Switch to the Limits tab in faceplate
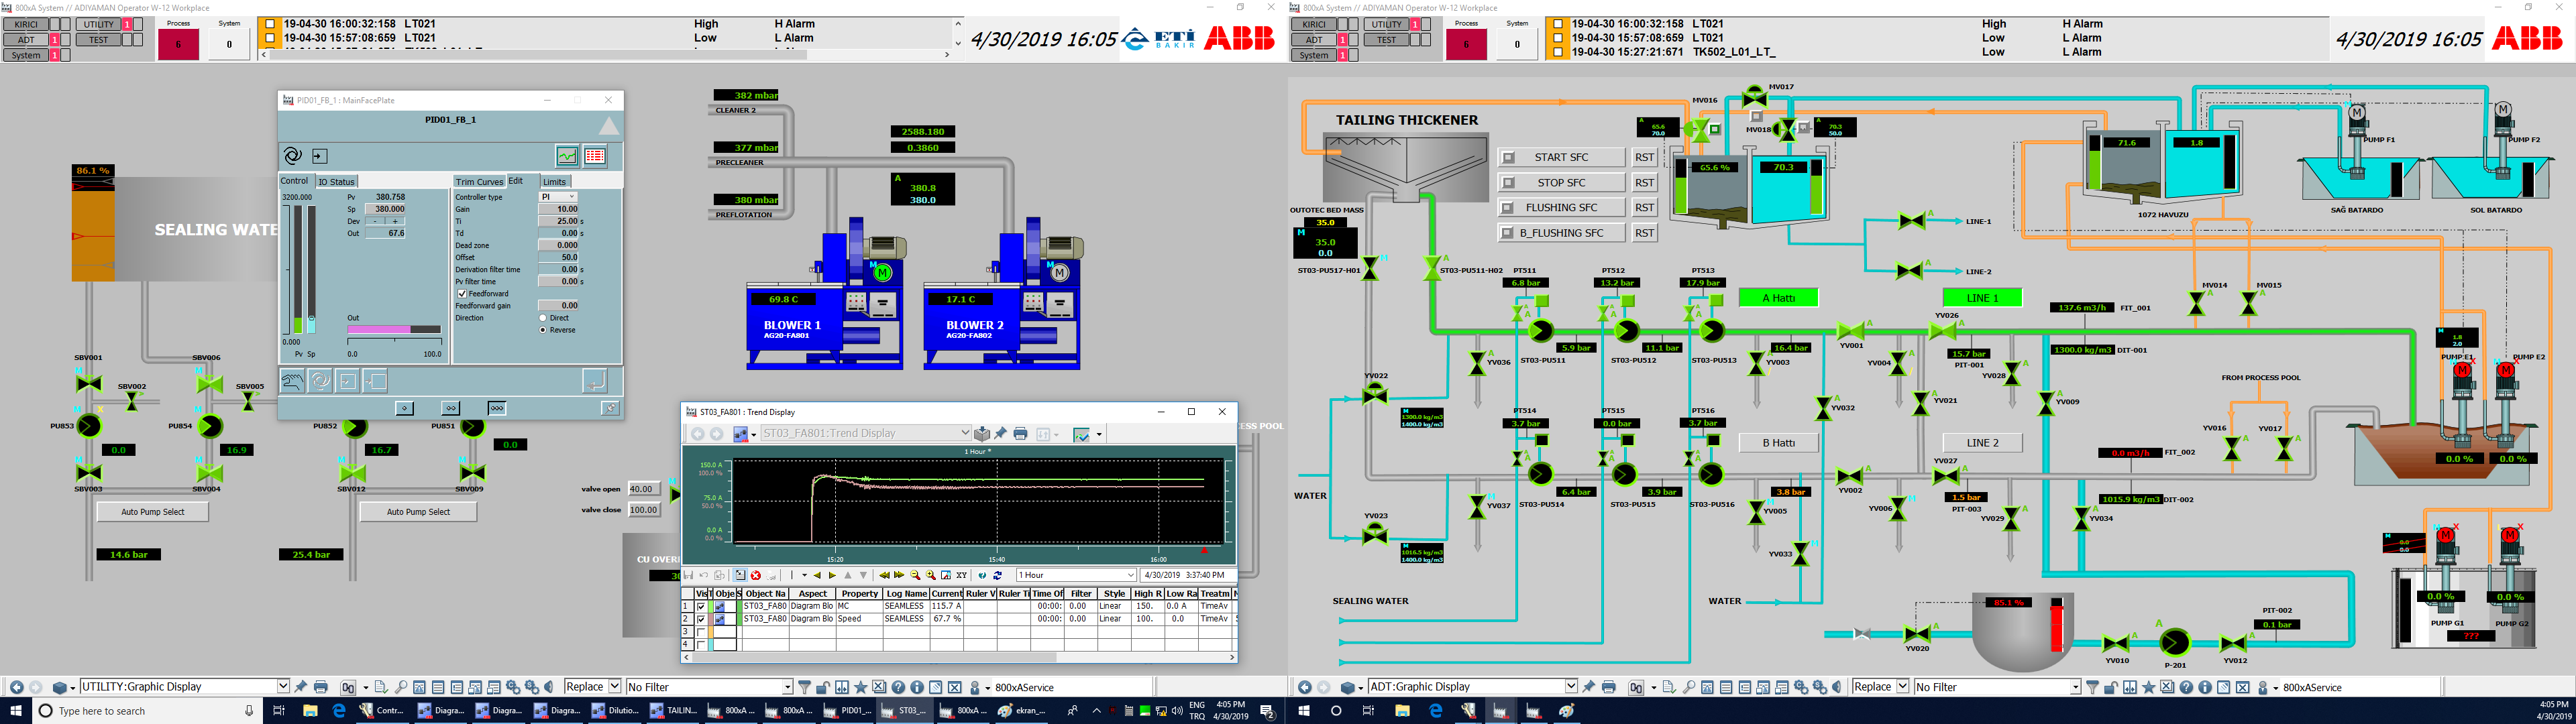This screenshot has width=2576, height=724. click(554, 182)
